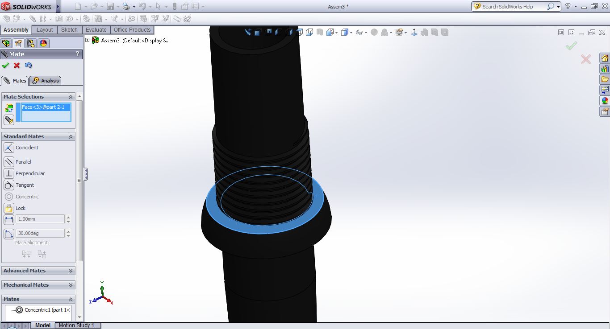Open the FeatureManager design tree icon

click(6, 43)
